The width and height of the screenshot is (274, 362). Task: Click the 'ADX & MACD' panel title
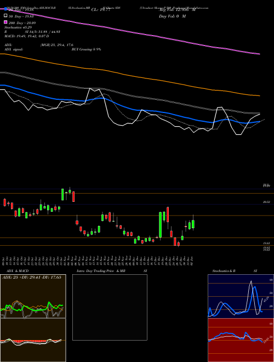18,271
